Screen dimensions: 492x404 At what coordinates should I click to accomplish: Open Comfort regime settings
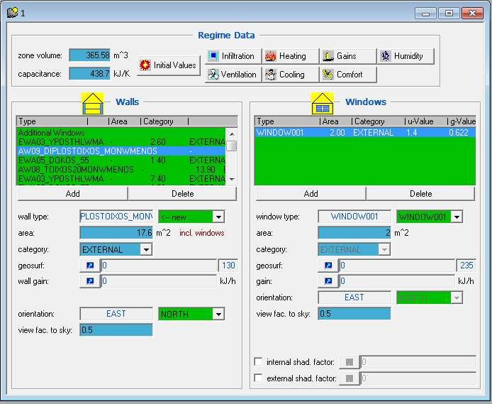tap(347, 75)
